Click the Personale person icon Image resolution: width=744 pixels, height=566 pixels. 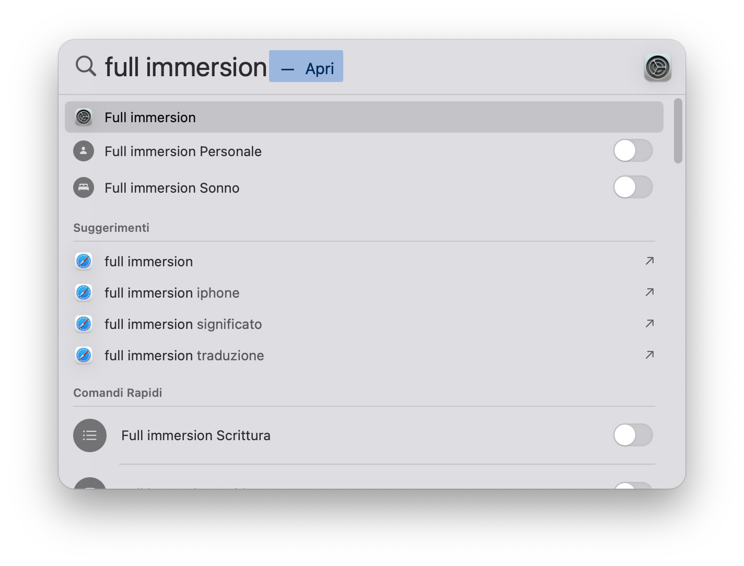pos(84,151)
